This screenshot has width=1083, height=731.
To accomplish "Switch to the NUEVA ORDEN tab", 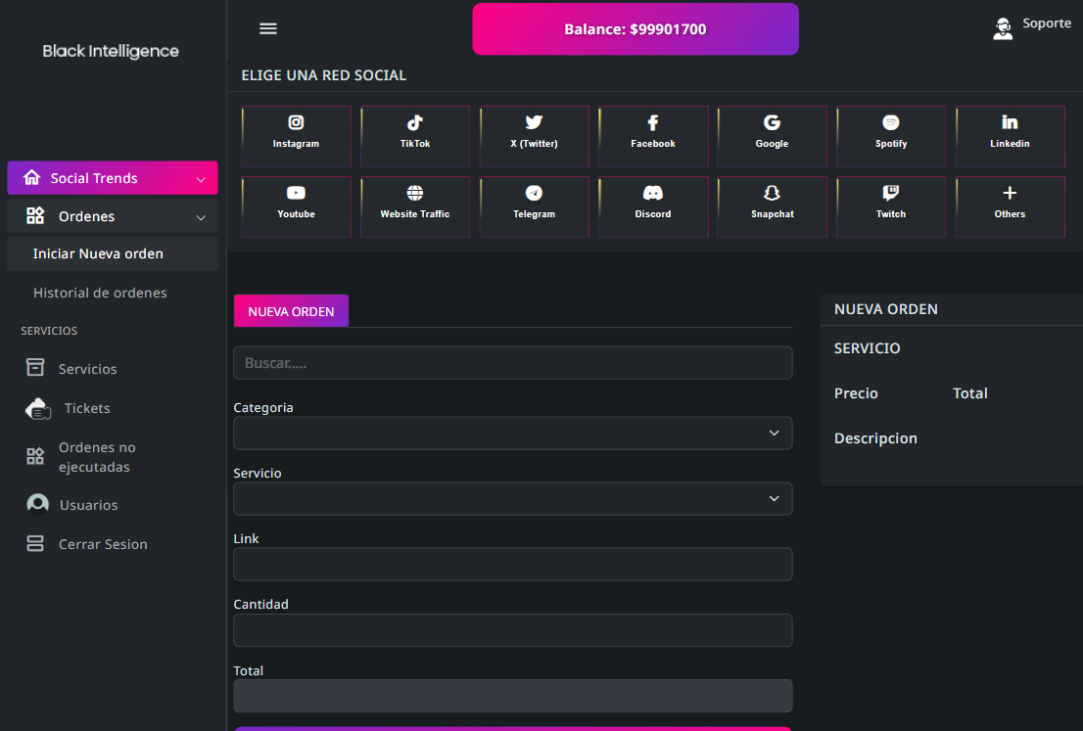I will point(291,311).
